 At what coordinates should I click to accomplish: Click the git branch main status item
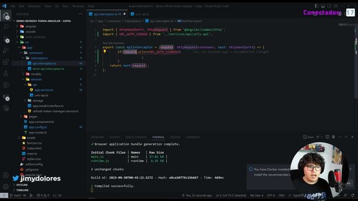(x=16, y=195)
